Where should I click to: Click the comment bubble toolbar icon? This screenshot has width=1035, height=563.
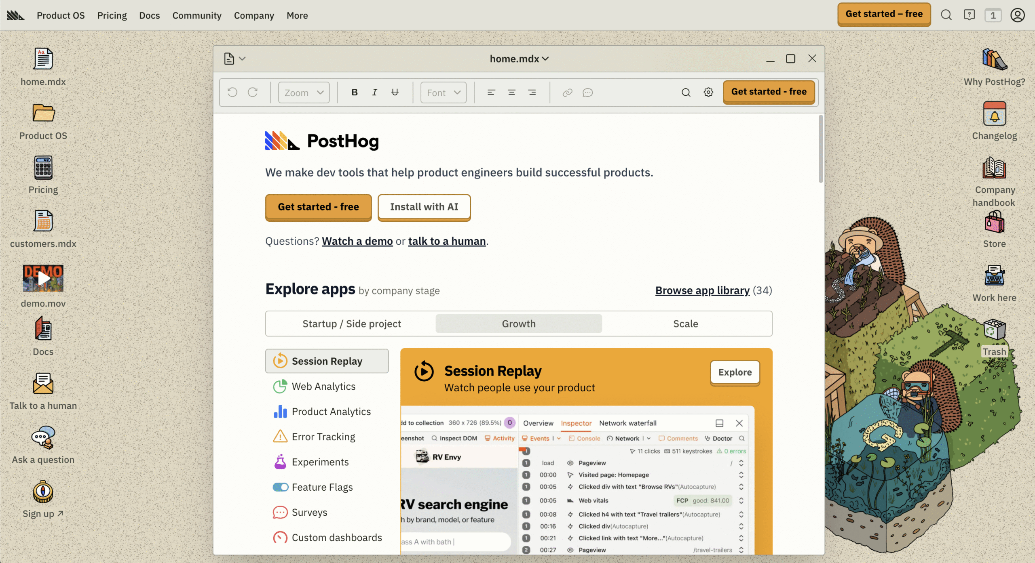coord(587,92)
